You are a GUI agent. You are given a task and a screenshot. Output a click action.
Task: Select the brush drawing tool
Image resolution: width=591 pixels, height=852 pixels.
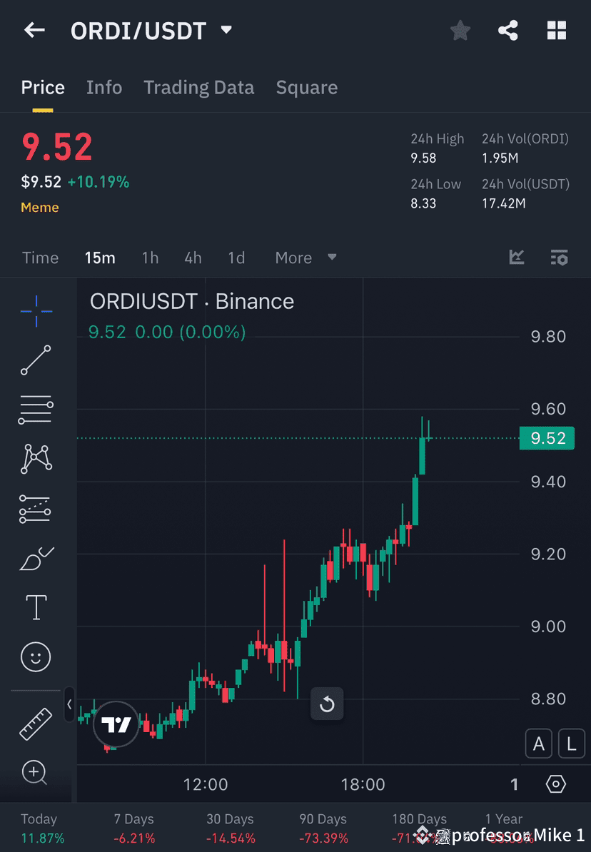tap(36, 559)
